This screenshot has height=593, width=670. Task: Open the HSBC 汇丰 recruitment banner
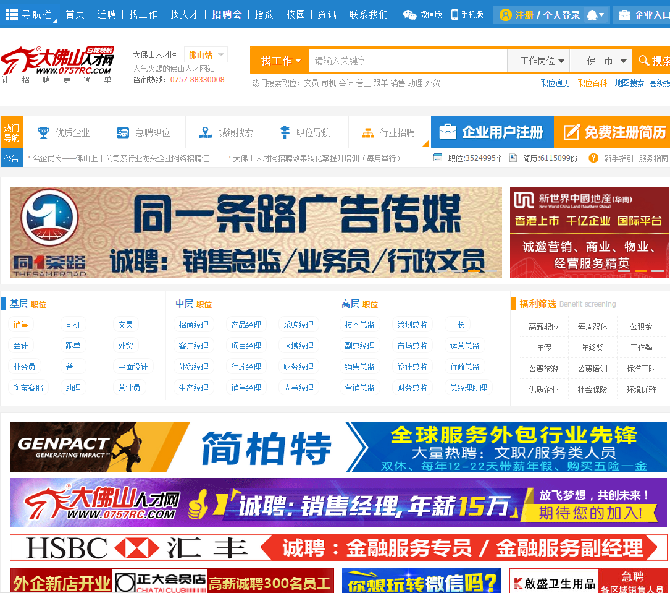(x=338, y=548)
